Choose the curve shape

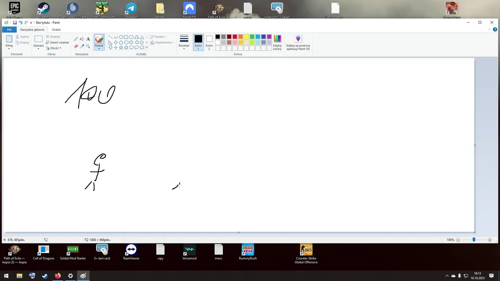click(x=116, y=37)
